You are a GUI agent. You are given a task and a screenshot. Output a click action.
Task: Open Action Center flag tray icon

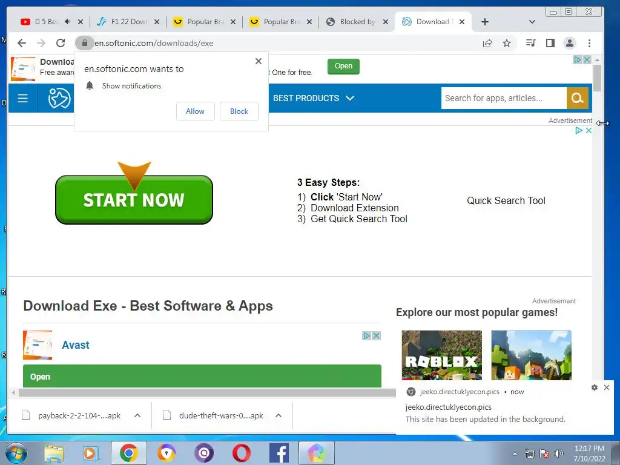click(x=544, y=453)
